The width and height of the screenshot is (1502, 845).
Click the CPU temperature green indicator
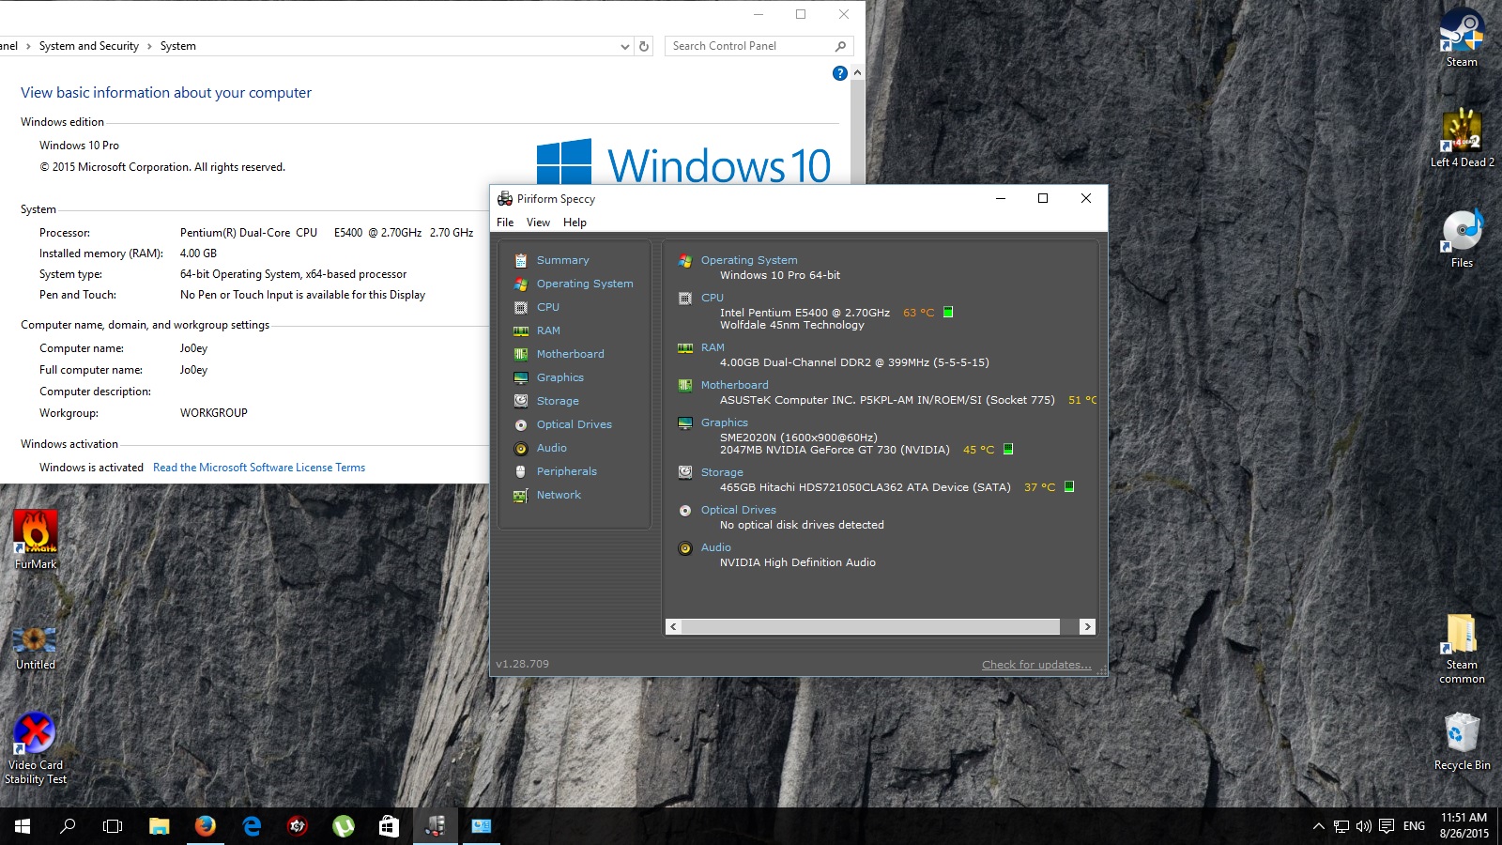click(x=948, y=313)
